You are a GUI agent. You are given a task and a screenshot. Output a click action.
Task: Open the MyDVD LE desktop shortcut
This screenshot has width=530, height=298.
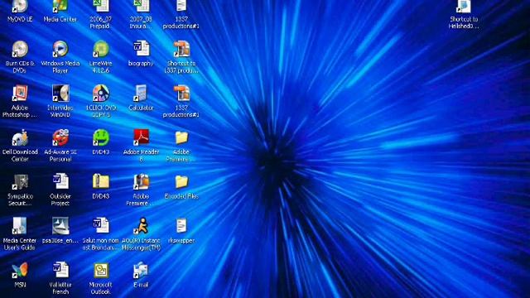20,7
